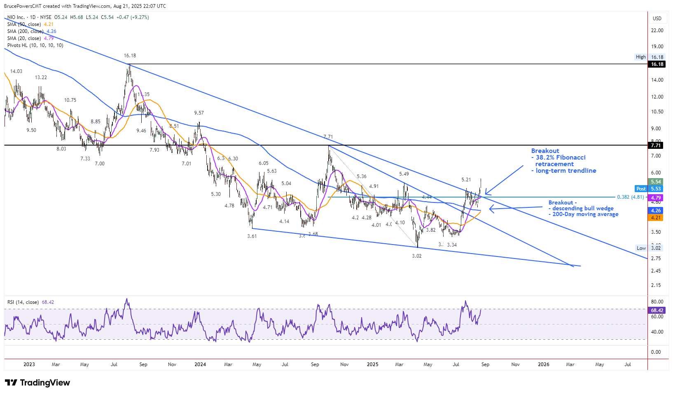Click the 16.18 black price label on axis

tap(657, 64)
